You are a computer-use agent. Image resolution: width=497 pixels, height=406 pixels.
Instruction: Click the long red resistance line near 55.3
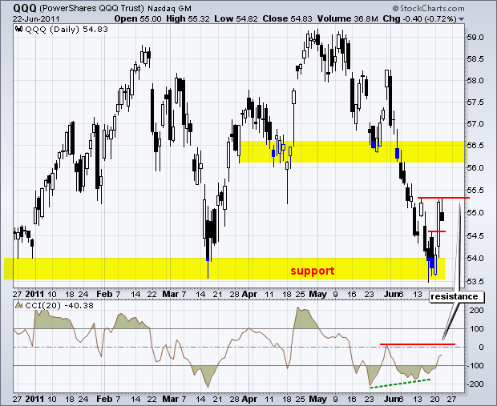coord(443,198)
